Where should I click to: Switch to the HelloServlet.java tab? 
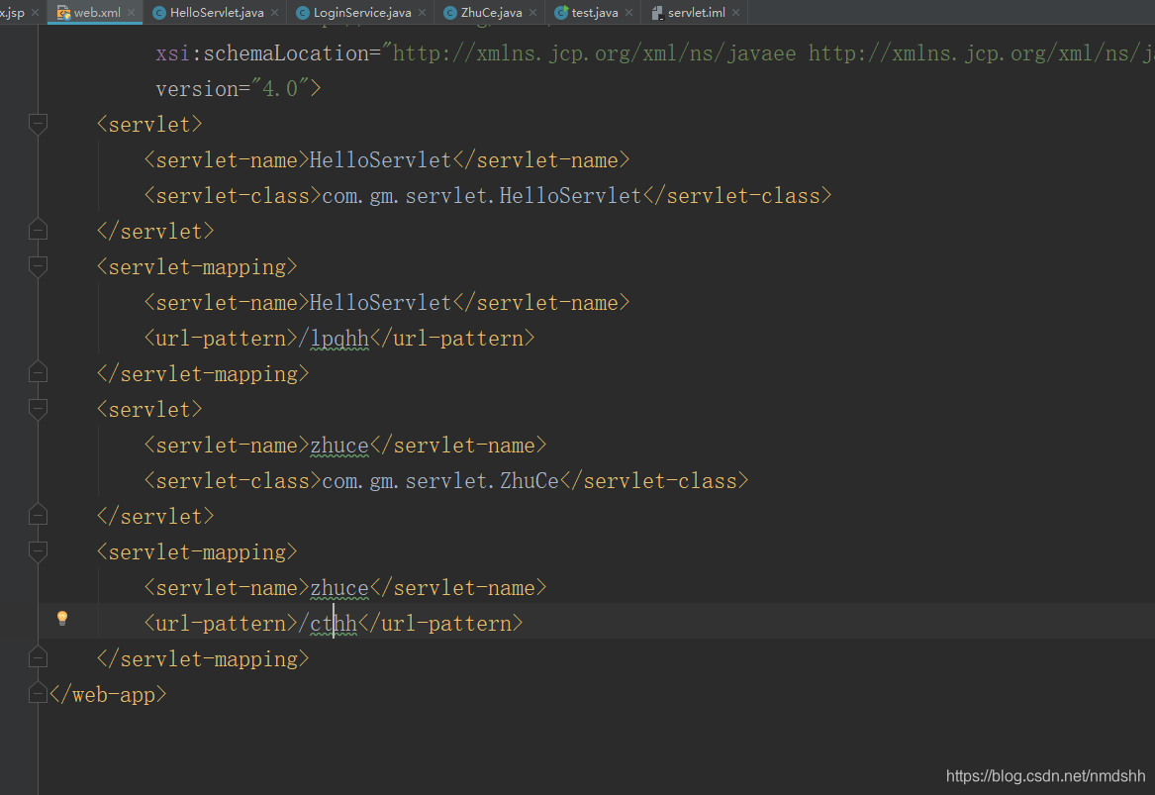pyautogui.click(x=217, y=13)
